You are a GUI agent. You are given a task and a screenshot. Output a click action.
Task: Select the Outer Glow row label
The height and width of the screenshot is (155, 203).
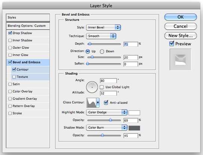click(21, 47)
